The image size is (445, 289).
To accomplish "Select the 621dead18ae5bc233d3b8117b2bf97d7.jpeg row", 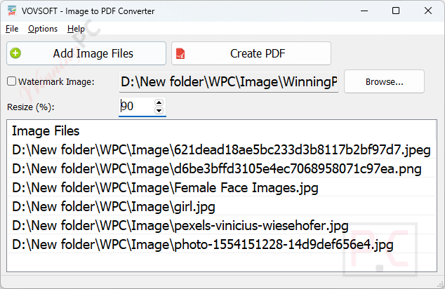I will coord(221,149).
